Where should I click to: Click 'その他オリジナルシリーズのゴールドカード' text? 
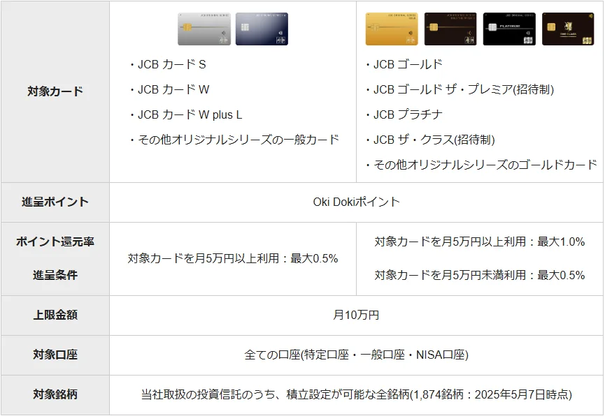point(485,165)
